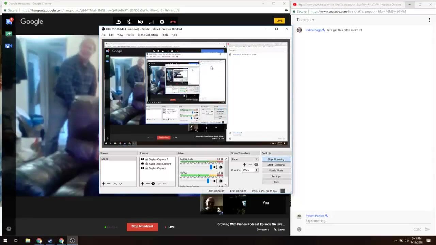Open the Hangouts chat messages icon
Image resolution: width=436 pixels, height=245 pixels.
pyautogui.click(x=9, y=22)
